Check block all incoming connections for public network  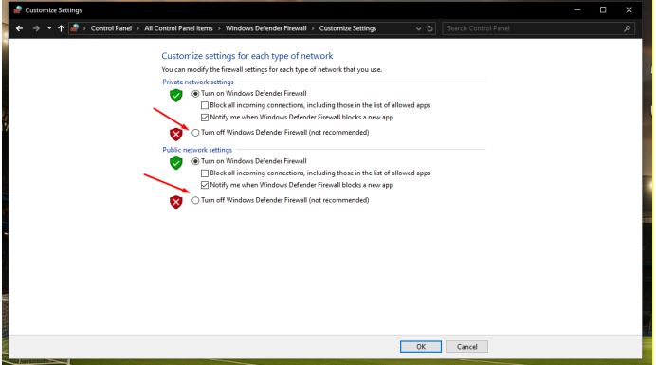[205, 173]
